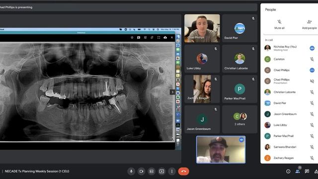Click cloud upload icon above X-ray

tap(165, 38)
